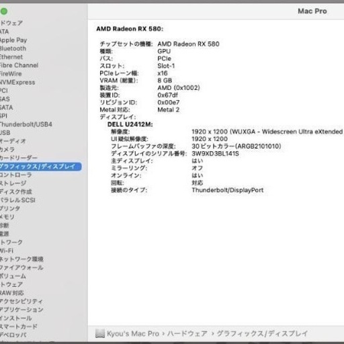The image size is (344, 344).
Task: Select SAS in sidebar
Action: click(x=5, y=99)
